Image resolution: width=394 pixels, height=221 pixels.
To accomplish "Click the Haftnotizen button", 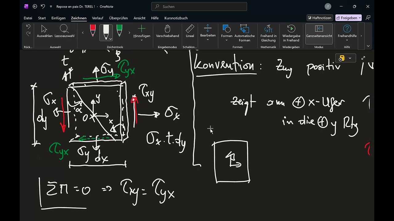I will 320,18.
